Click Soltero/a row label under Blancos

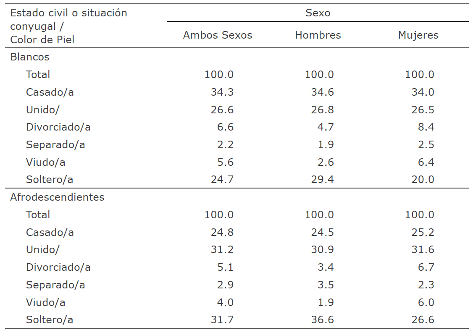coord(50,180)
